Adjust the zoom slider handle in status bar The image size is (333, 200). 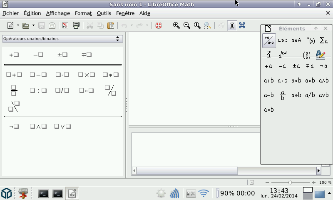pyautogui.click(x=290, y=182)
